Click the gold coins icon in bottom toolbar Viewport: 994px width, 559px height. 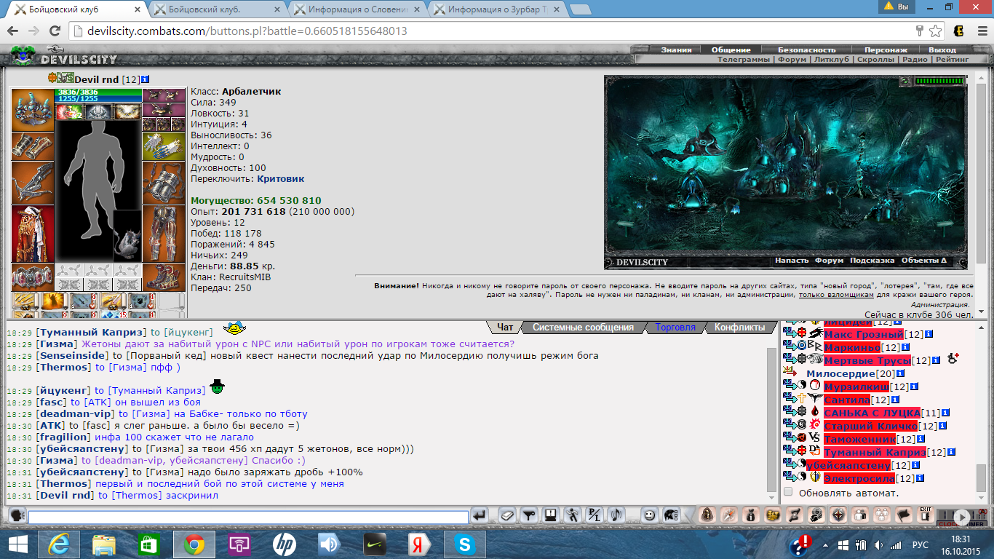tap(774, 515)
